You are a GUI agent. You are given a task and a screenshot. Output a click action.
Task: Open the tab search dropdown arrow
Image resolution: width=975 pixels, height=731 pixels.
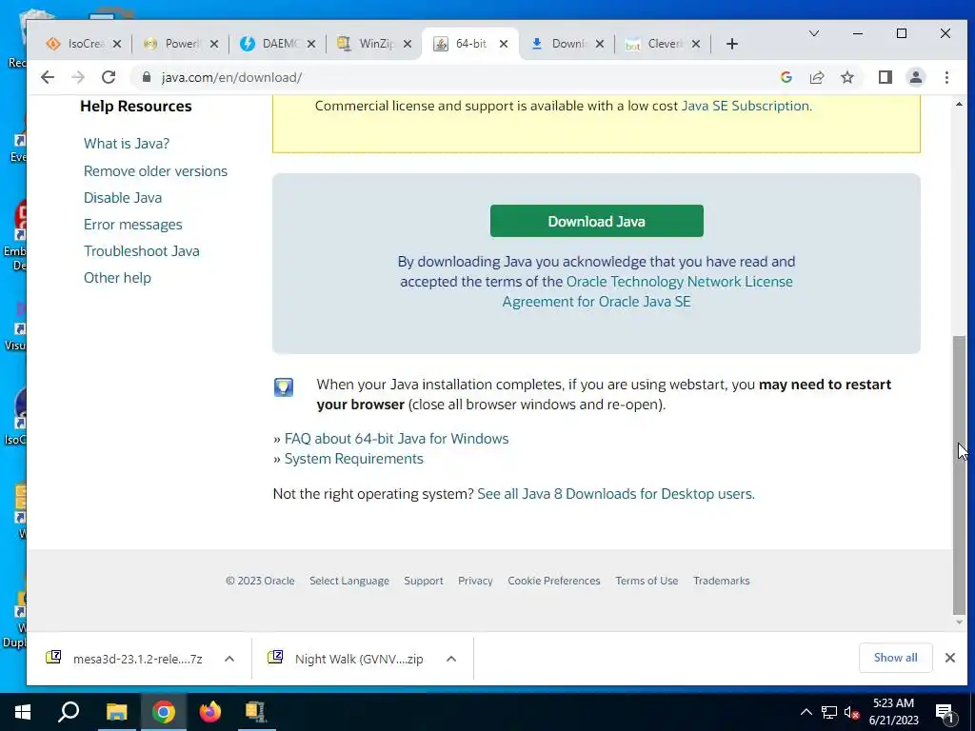point(813,33)
